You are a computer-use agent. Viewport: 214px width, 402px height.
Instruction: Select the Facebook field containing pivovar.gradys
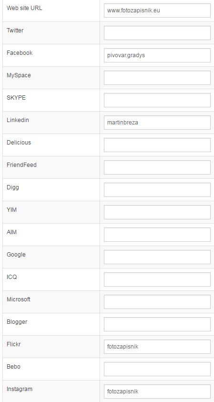(x=157, y=55)
